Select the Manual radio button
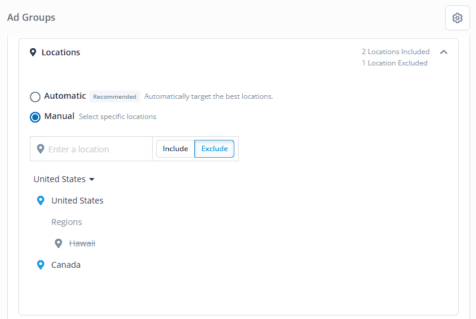The width and height of the screenshot is (476, 319). point(35,117)
